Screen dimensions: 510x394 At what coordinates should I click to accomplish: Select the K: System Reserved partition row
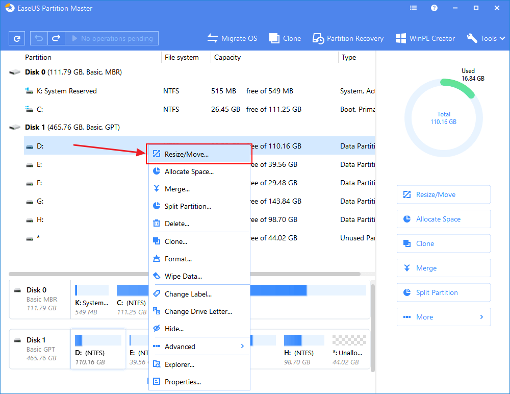tap(199, 91)
